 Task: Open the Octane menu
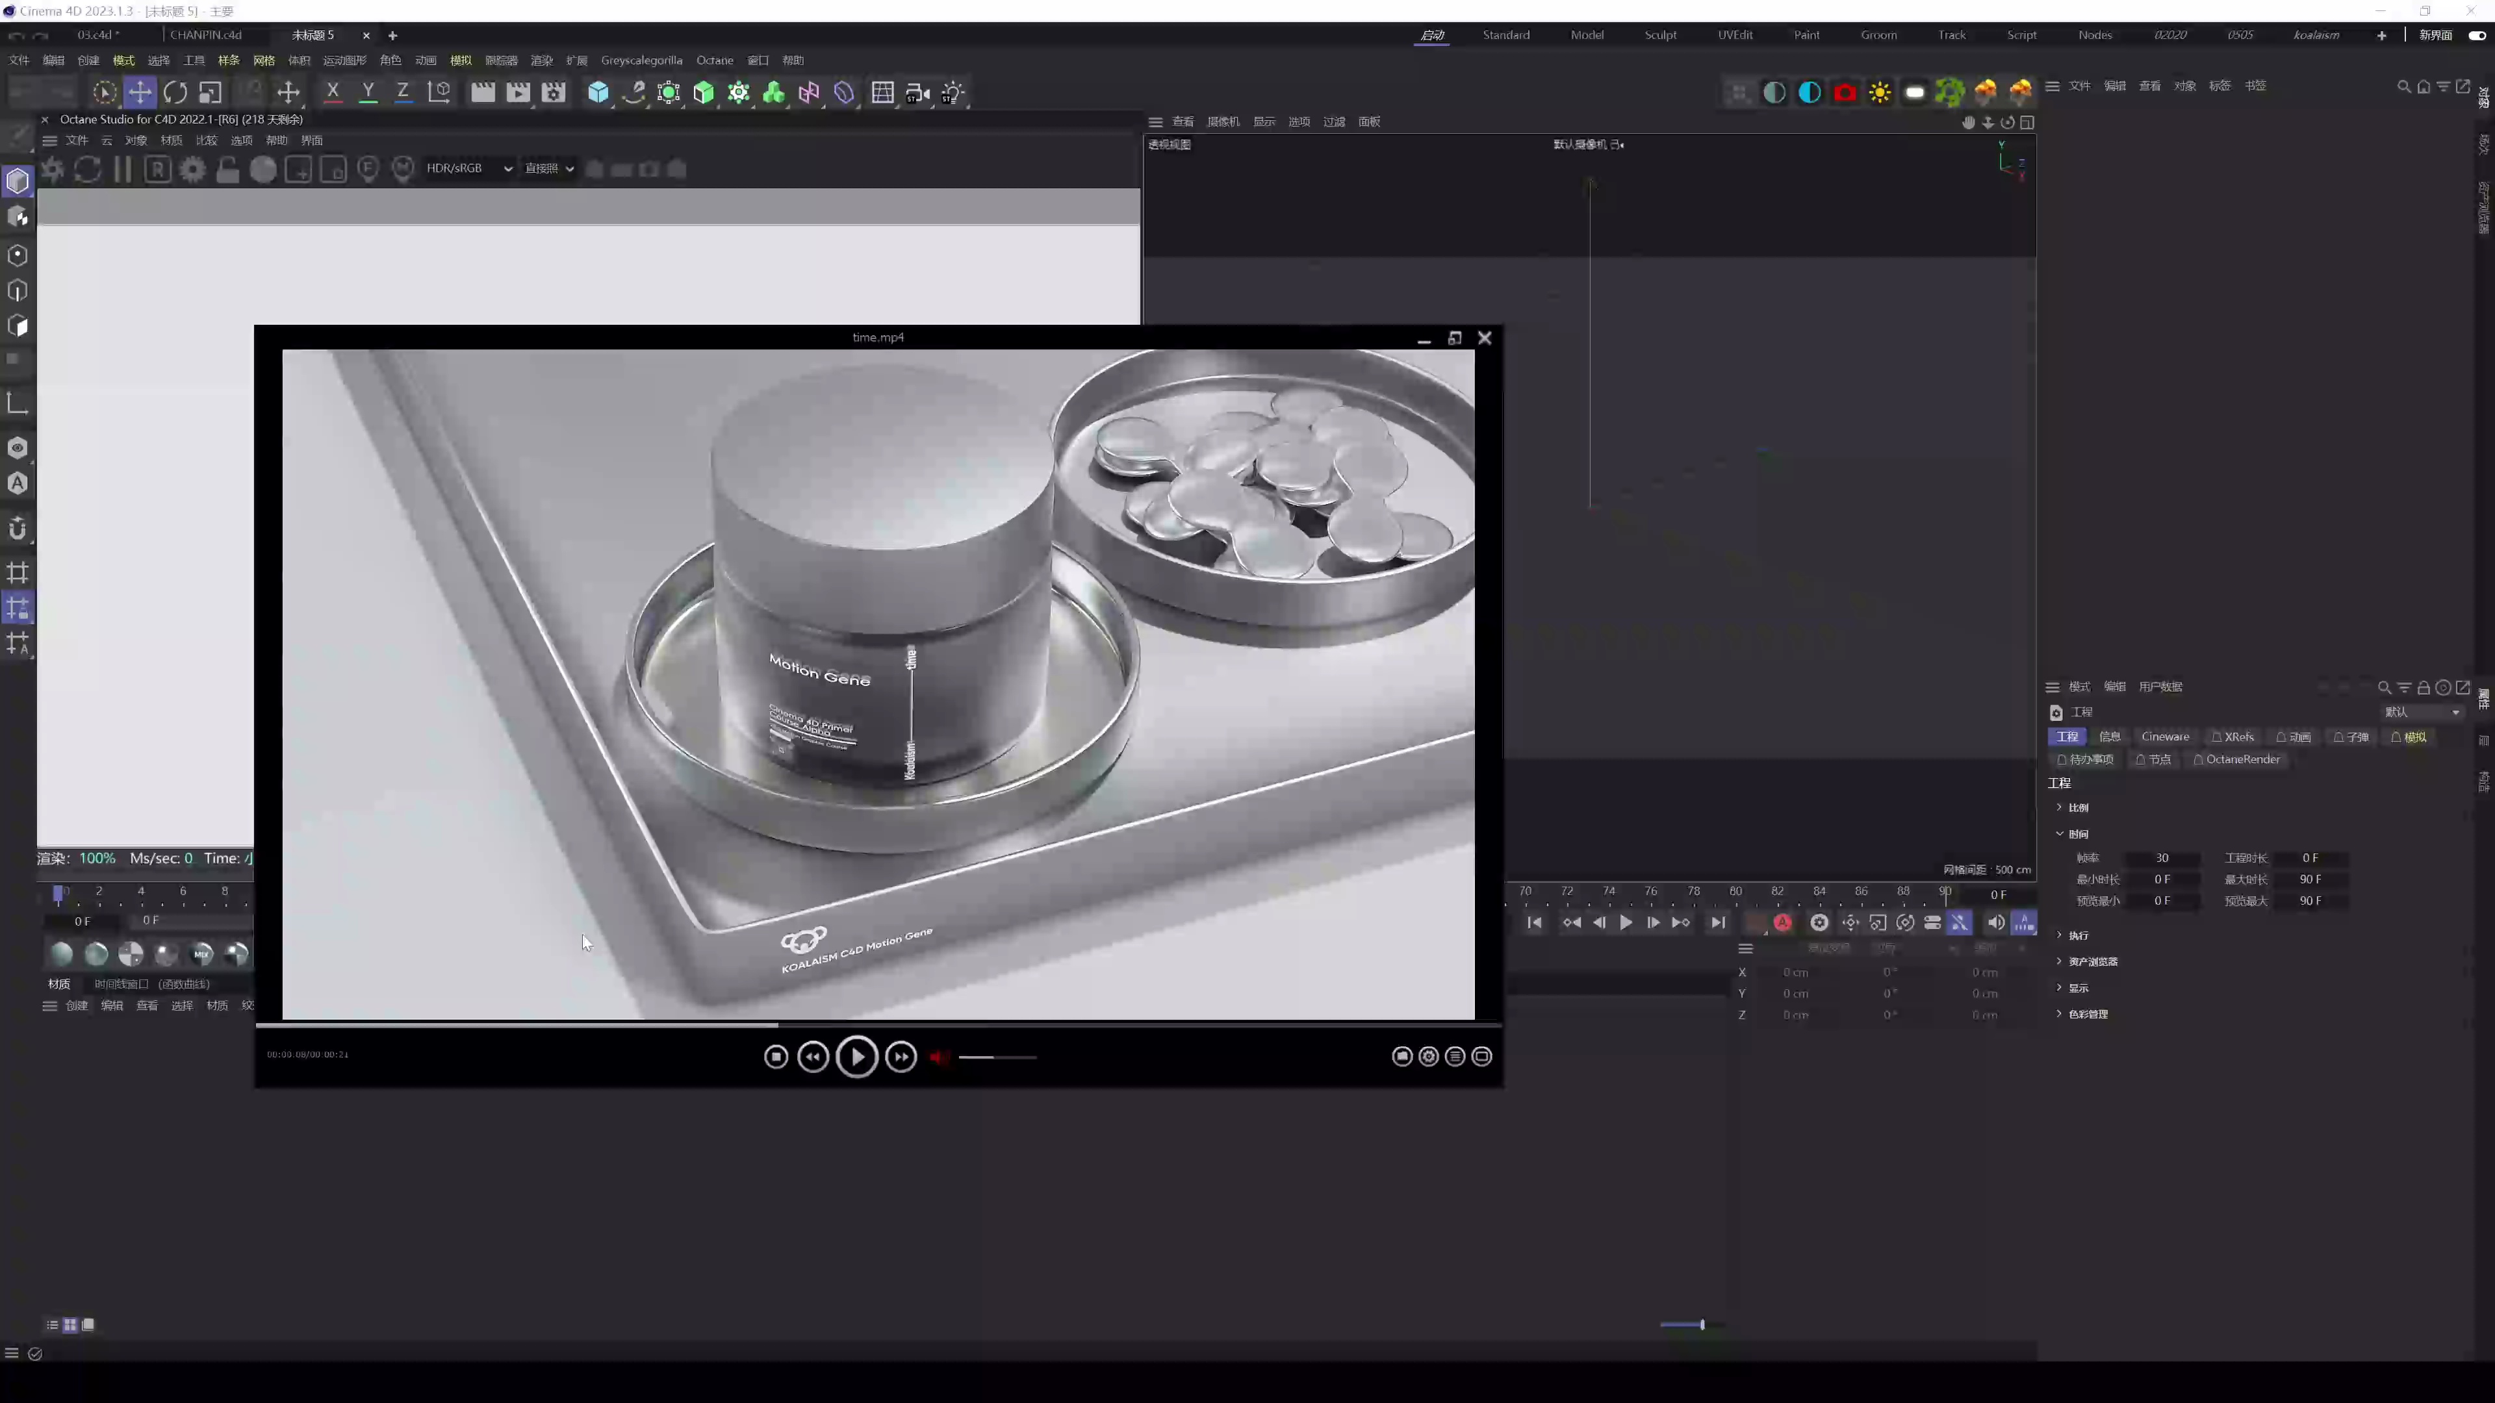click(x=715, y=60)
